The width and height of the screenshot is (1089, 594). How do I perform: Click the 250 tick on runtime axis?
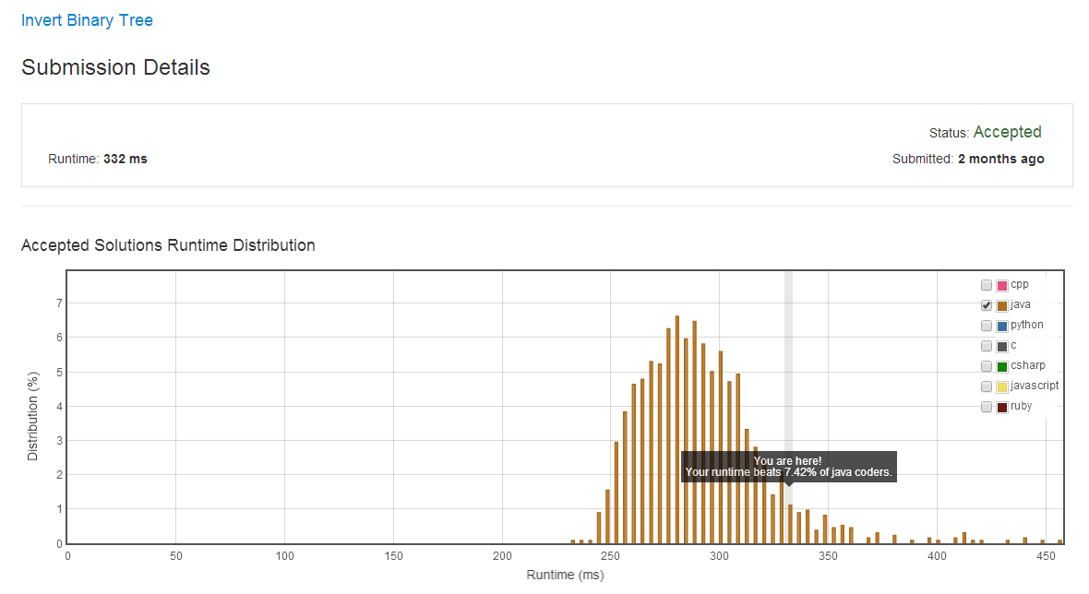coord(610,556)
